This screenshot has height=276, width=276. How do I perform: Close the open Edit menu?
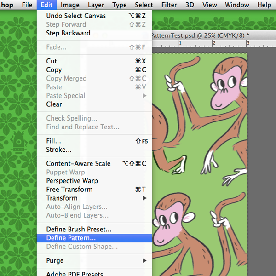46,5
